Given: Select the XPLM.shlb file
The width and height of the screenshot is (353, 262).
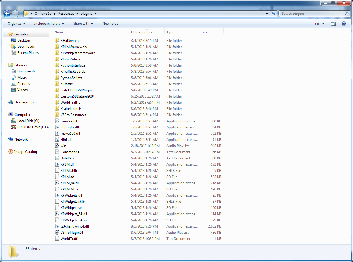Looking at the screenshot, I should point(69,171).
